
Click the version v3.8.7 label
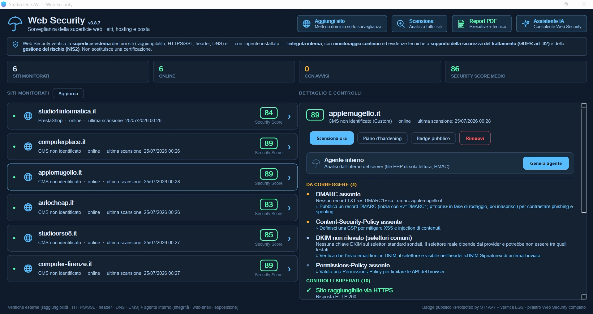coord(94,23)
